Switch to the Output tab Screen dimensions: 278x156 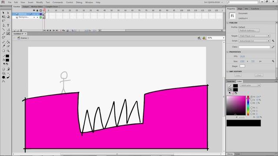26,6
